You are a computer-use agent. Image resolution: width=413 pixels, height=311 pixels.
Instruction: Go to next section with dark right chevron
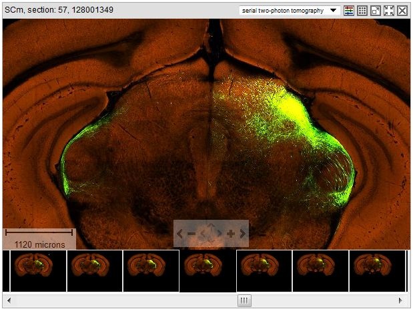click(x=243, y=234)
